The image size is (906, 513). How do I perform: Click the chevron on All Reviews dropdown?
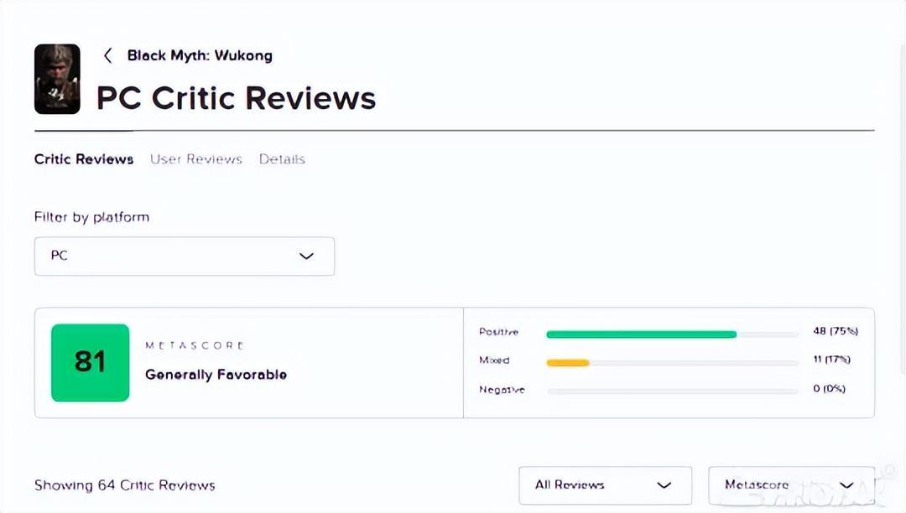click(x=664, y=485)
